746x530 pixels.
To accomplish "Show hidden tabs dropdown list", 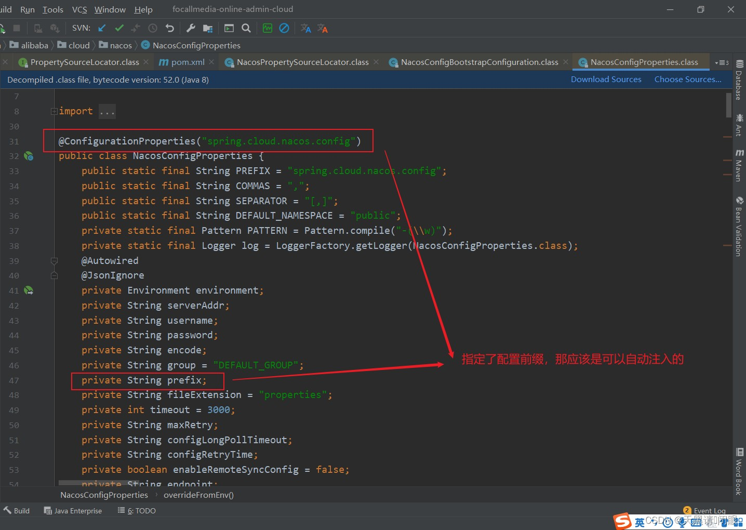I will [x=722, y=62].
